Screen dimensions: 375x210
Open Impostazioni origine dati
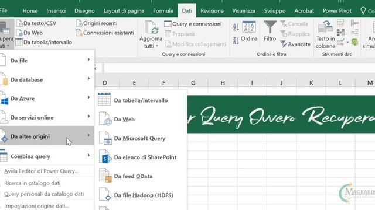click(x=36, y=206)
